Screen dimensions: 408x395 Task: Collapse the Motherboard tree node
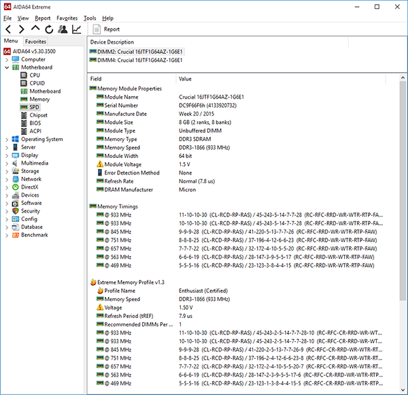(x=7, y=67)
